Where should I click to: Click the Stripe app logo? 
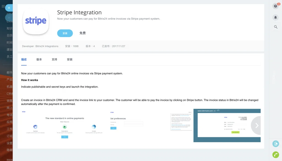coord(36,21)
